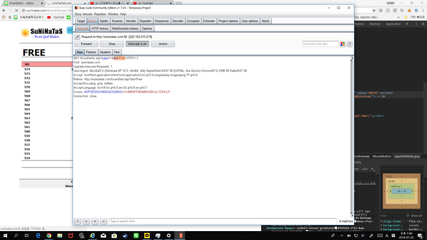Image resolution: width=427 pixels, height=240 pixels.
Task: Click the plus search options button
Action: click(95, 221)
